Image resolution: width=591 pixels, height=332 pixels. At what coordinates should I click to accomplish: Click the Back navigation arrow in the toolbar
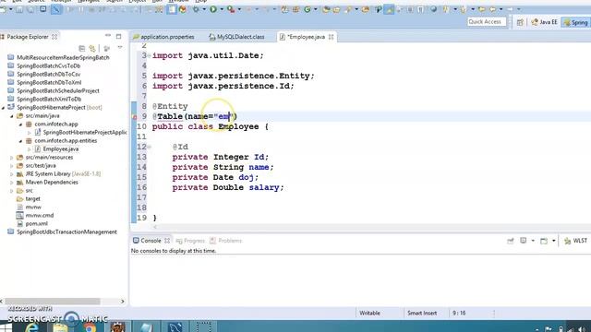492,9
